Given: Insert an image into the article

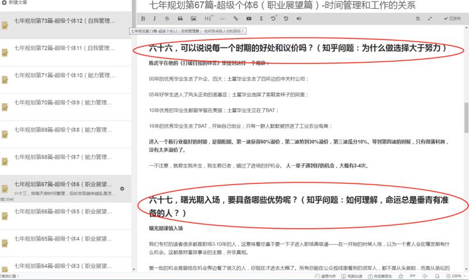Looking at the screenshot, I should (x=193, y=19).
